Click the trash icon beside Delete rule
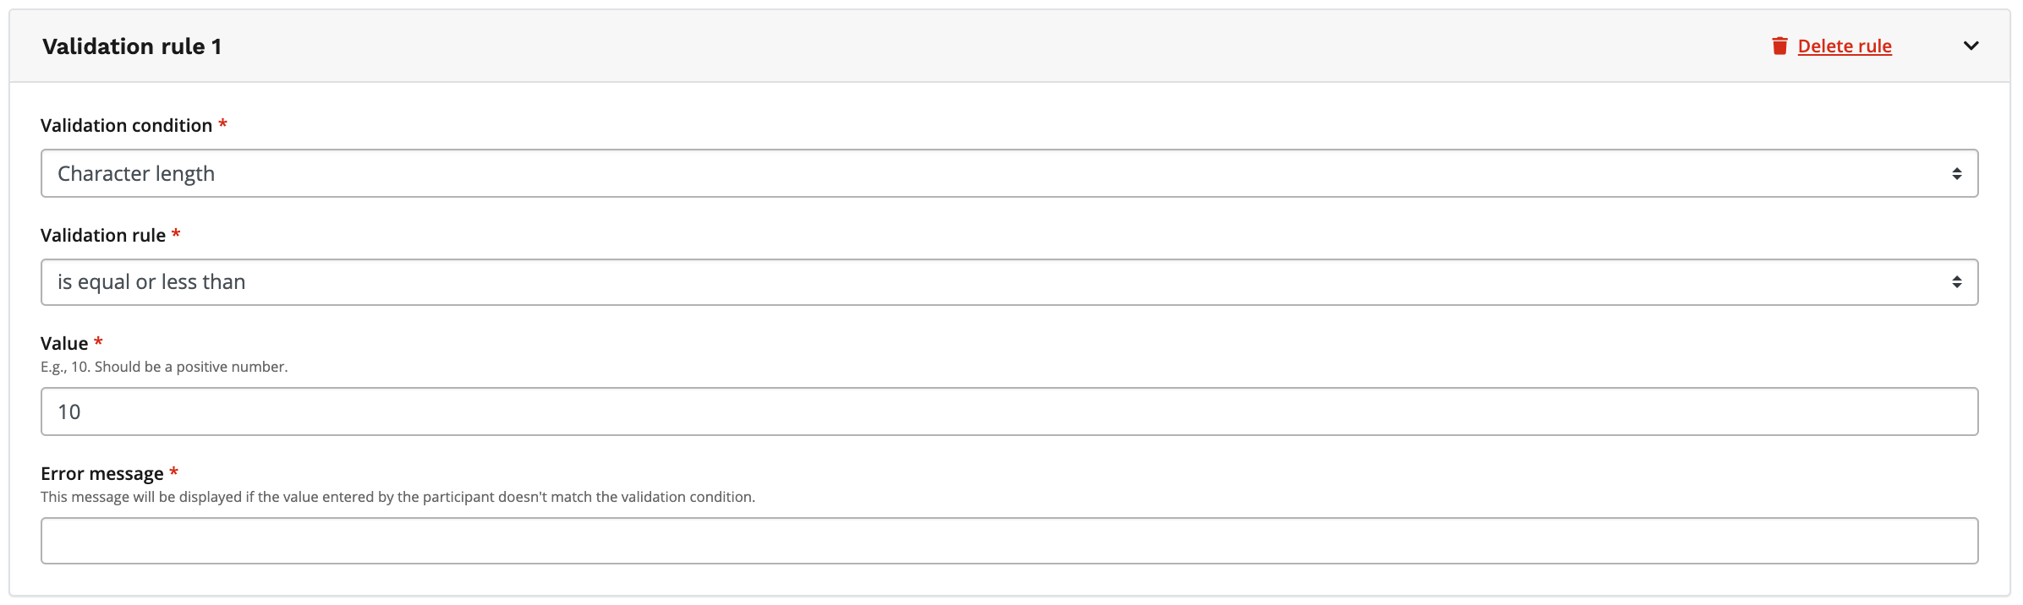 coord(1779,46)
